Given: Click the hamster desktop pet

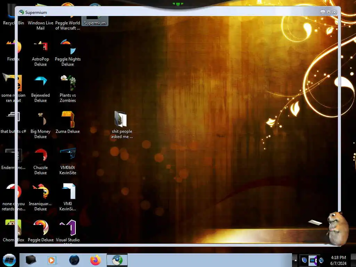Looking at the screenshot, I should (338, 228).
